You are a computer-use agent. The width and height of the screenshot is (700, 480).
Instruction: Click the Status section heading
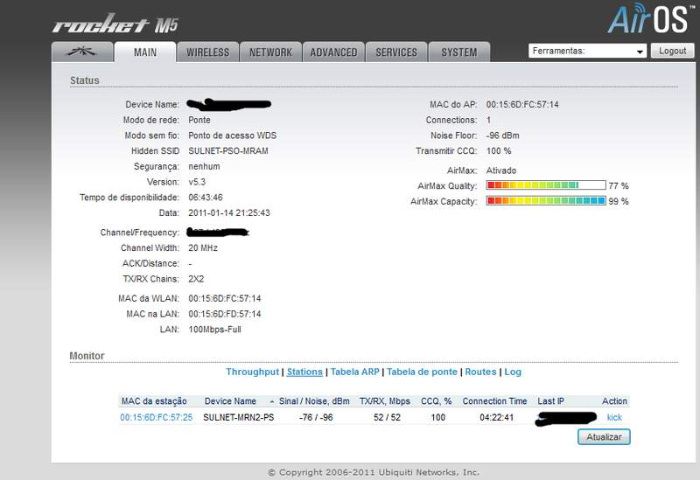[84, 80]
